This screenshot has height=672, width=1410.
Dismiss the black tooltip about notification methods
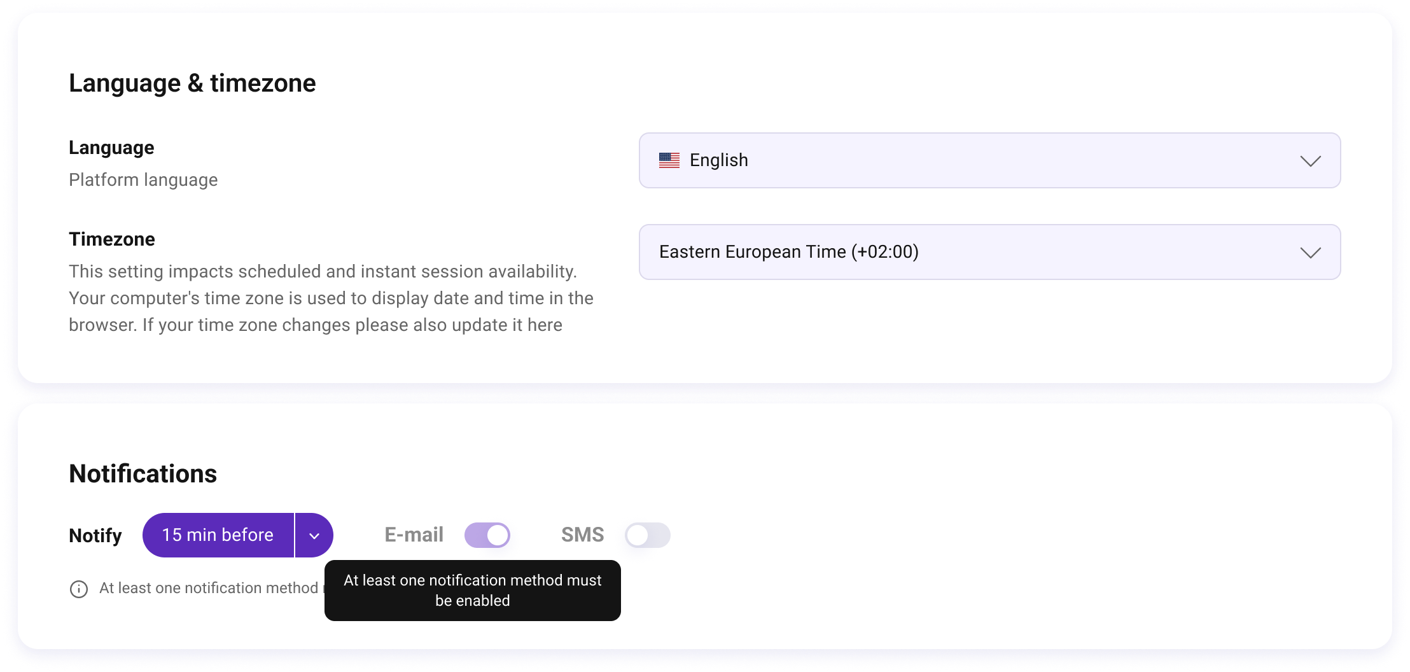pos(472,591)
